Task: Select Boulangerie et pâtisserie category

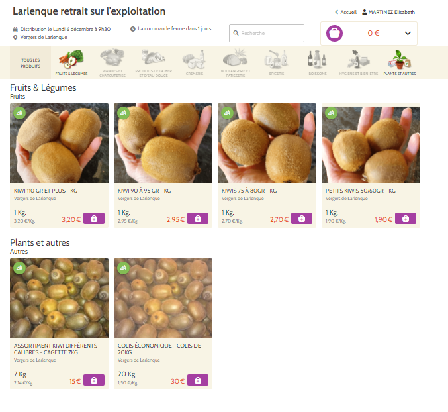Action: pos(236,63)
